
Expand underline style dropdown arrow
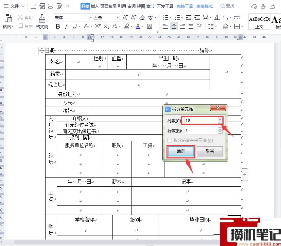click(x=80, y=27)
